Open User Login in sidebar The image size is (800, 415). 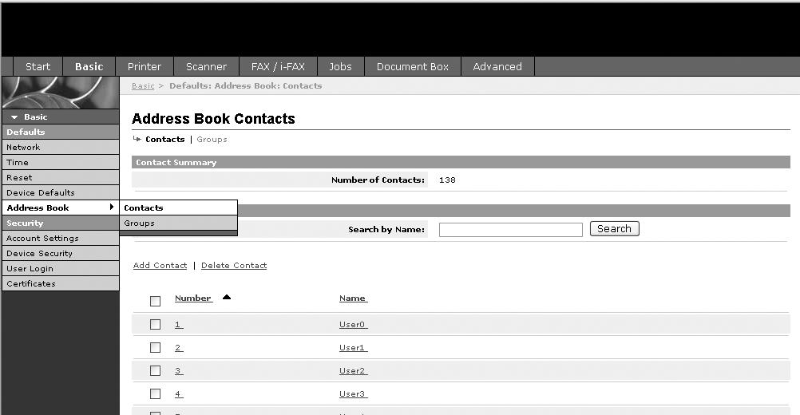tap(60, 269)
